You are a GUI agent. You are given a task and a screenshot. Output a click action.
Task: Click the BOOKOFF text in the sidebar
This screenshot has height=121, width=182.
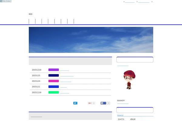(121, 100)
